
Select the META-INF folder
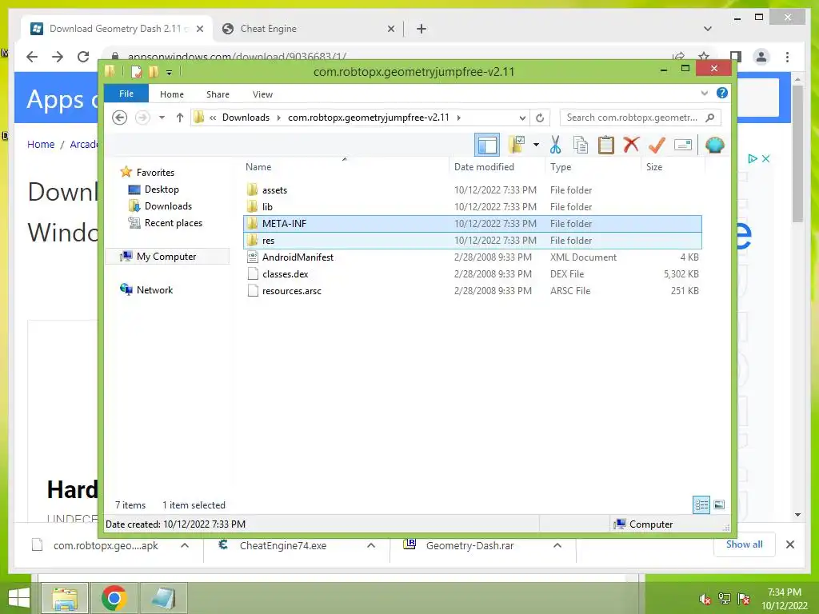coord(472,224)
